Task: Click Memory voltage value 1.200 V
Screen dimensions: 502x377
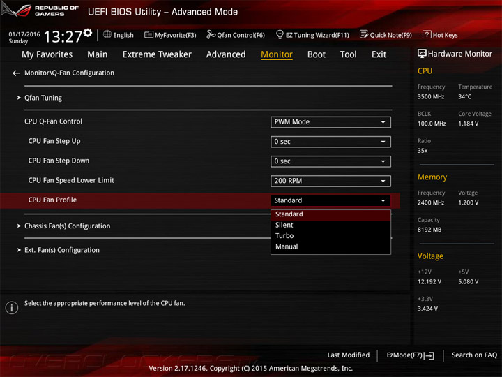Action: [x=469, y=202]
